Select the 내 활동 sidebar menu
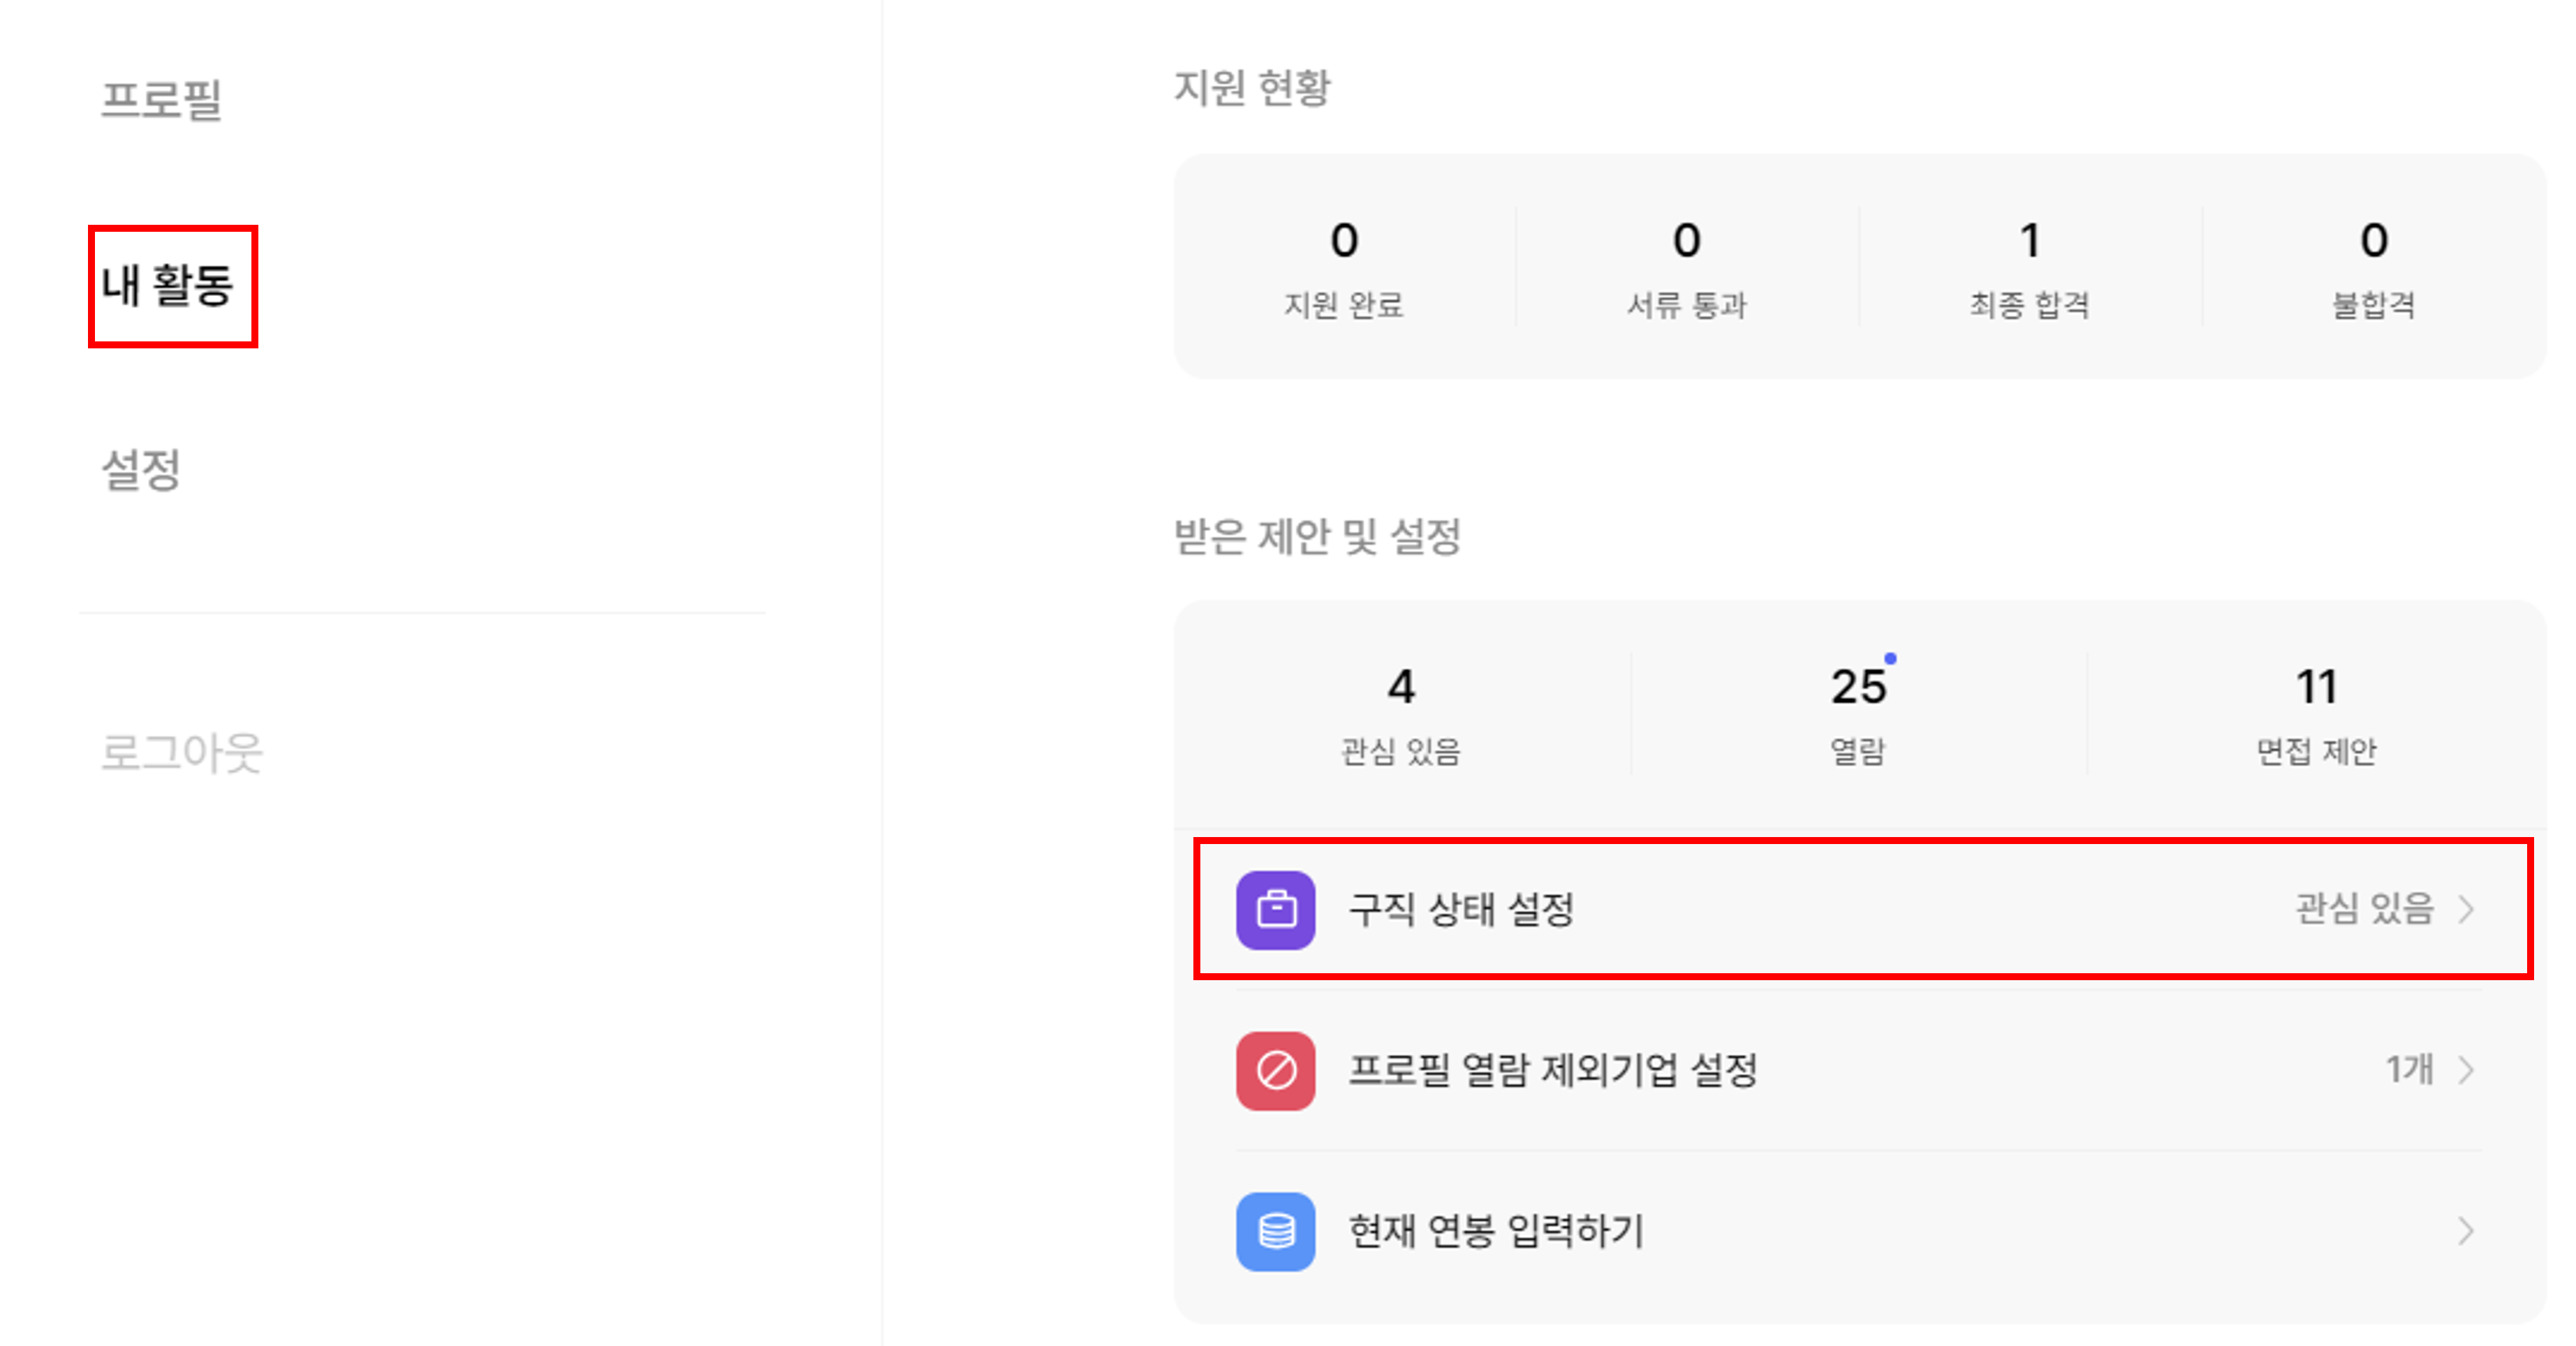 click(x=167, y=285)
